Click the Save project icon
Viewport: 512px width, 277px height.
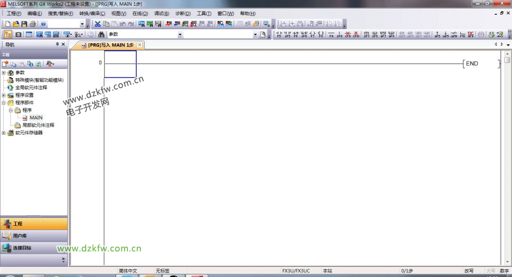(x=24, y=24)
